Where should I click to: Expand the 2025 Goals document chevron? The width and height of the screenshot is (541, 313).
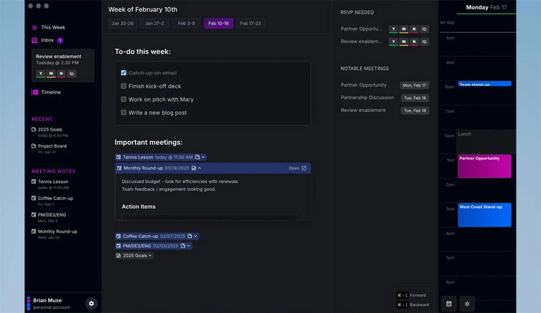[149, 255]
